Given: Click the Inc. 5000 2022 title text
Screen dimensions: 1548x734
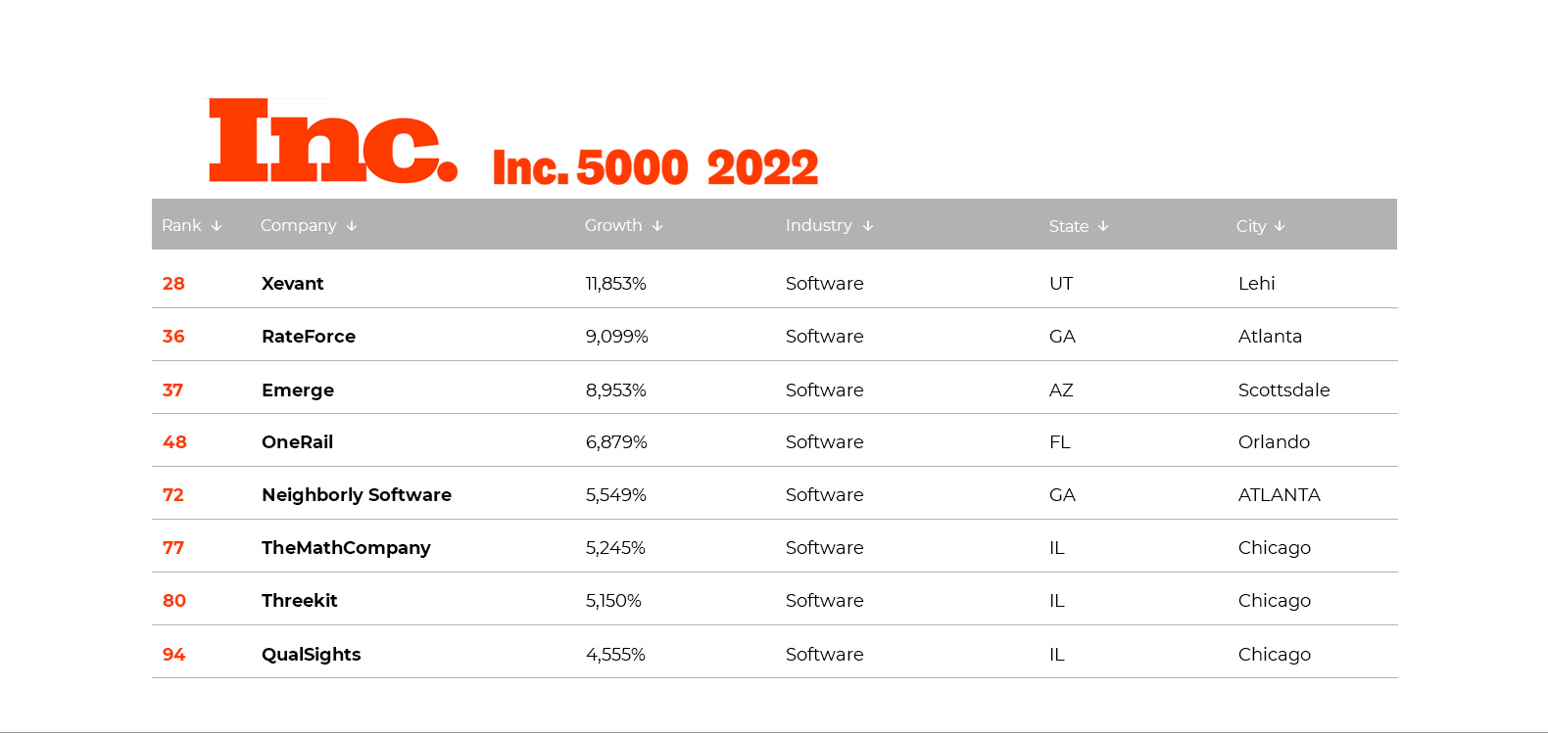Looking at the screenshot, I should point(654,166).
